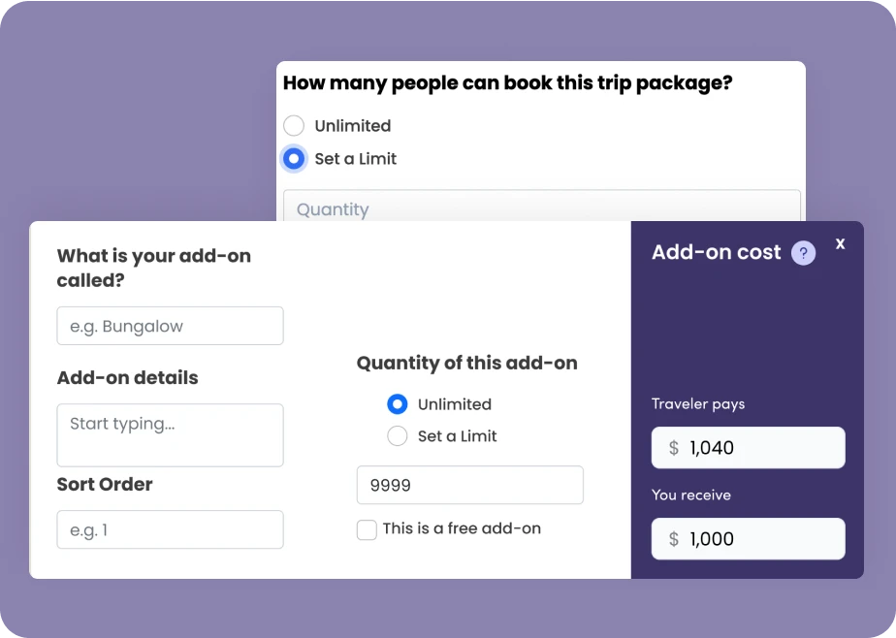Select the 9999 quantity value field
The width and height of the screenshot is (896, 638).
point(469,484)
